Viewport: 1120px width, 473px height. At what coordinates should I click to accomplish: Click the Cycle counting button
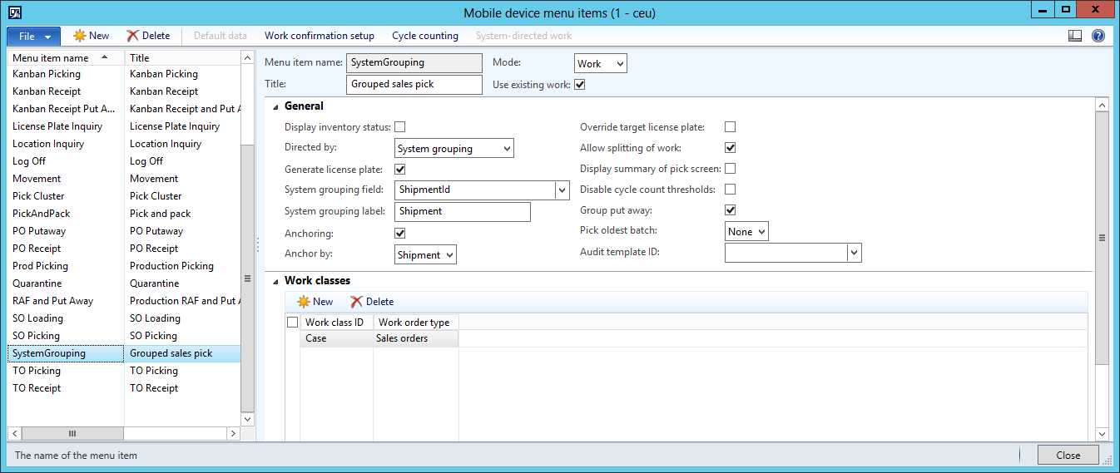424,36
